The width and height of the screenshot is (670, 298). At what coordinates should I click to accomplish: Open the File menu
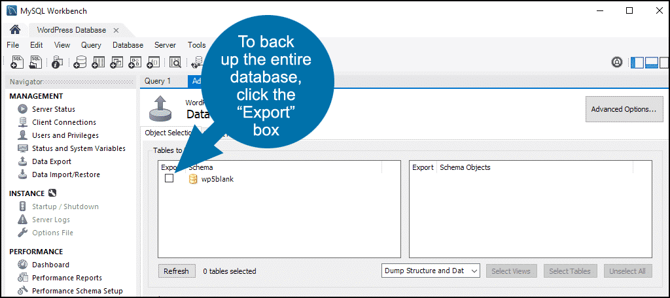click(13, 45)
